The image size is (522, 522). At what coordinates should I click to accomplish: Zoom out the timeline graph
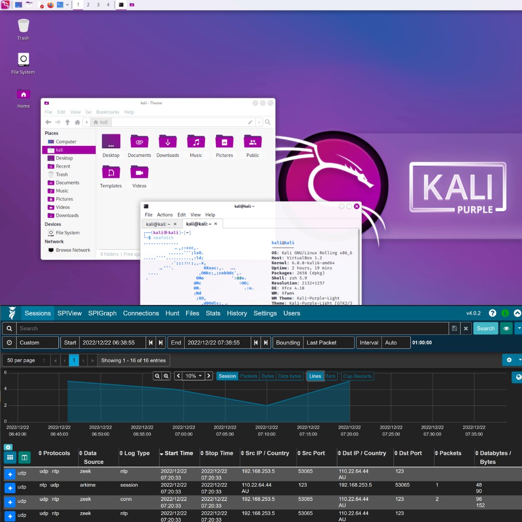[x=157, y=376]
